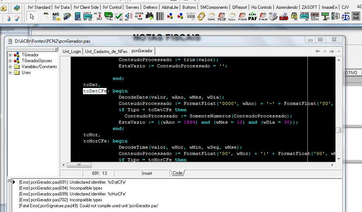Select the arrow pointer tool in component palette
Viewport: 362px width, 212px height.
click(x=32, y=17)
